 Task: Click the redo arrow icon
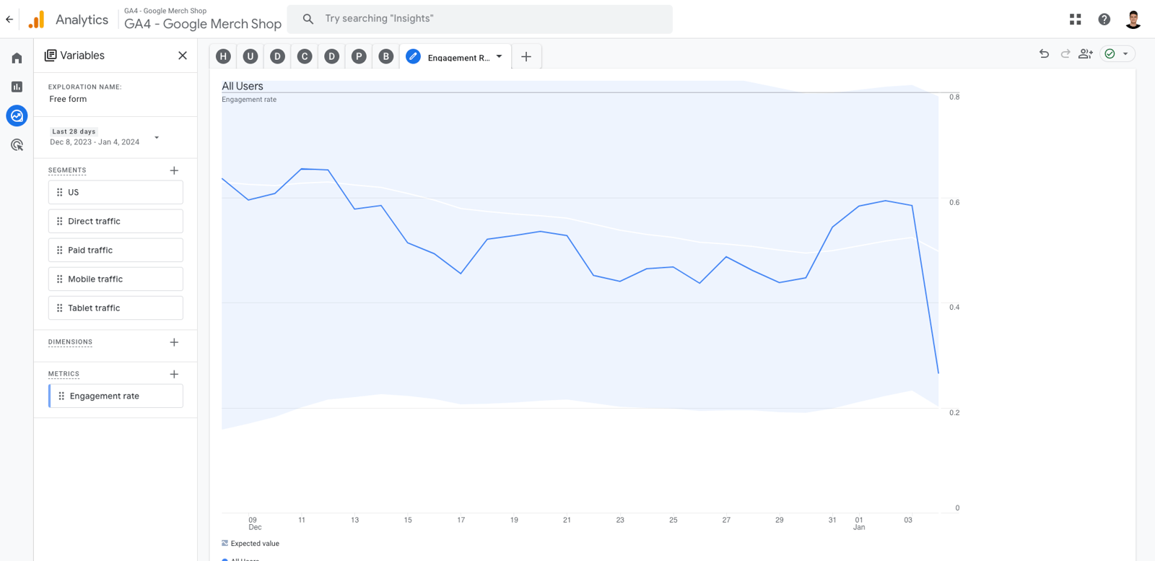point(1065,53)
